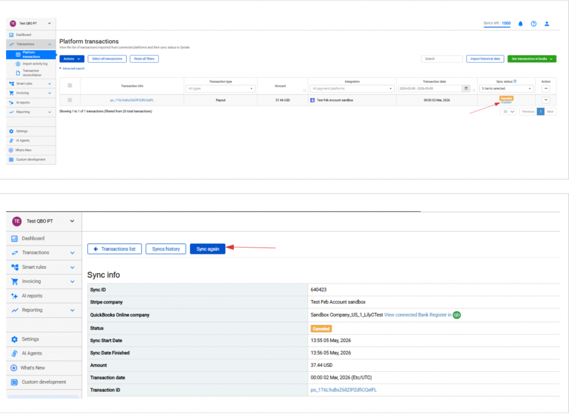Open Invoicing in Platform transactions page sidebar
This screenshot has width=569, height=415.
[31, 93]
